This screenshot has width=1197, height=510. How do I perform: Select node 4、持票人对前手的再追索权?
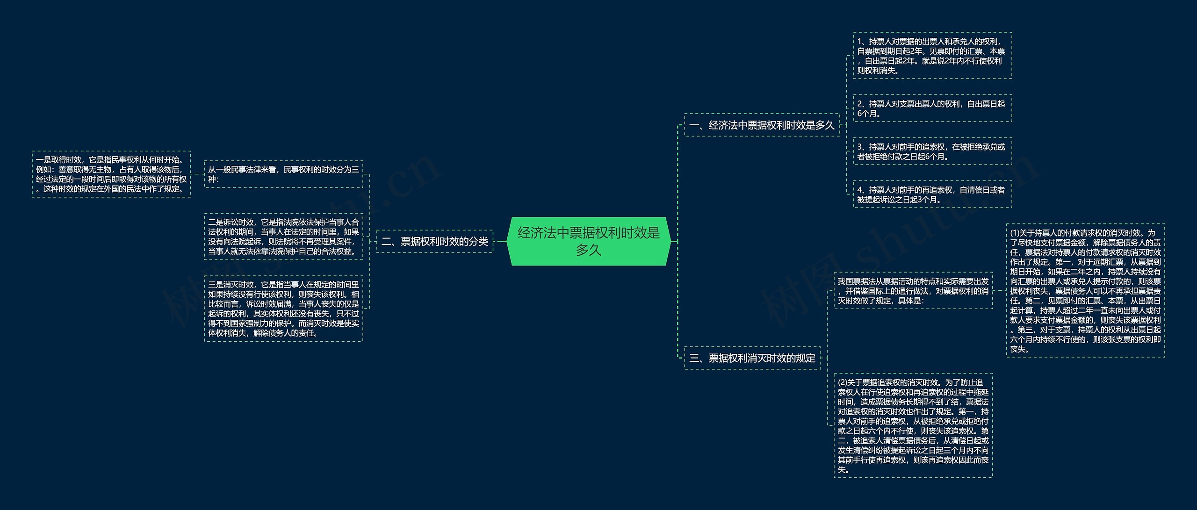click(932, 194)
